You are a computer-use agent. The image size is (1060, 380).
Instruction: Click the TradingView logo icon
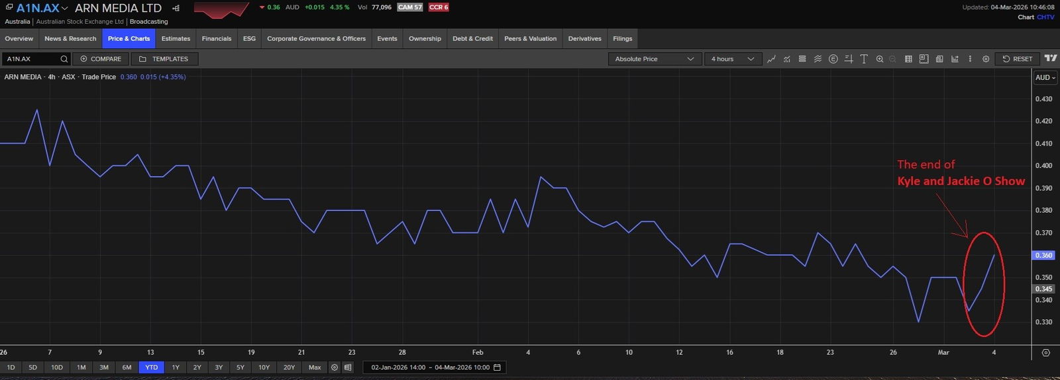tap(1051, 58)
